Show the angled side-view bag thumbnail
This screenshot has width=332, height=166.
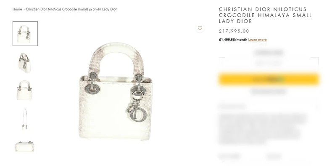point(25,63)
